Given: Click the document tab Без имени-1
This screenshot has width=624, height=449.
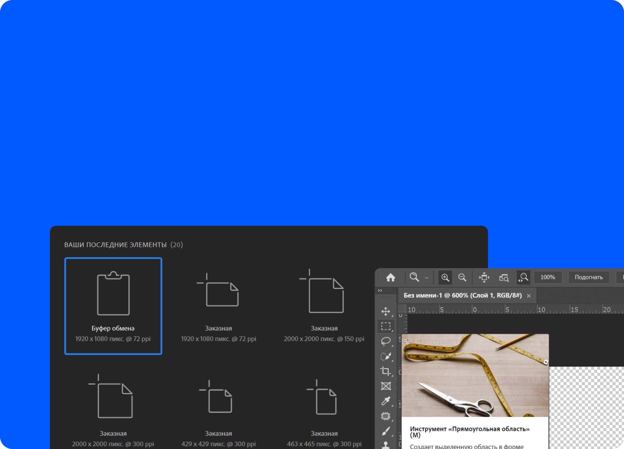Looking at the screenshot, I should [462, 295].
